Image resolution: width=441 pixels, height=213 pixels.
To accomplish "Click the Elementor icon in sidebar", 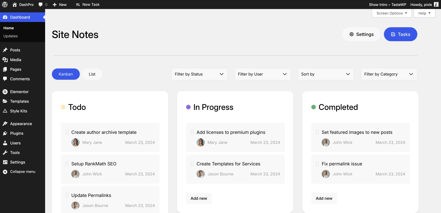I will tap(5, 92).
